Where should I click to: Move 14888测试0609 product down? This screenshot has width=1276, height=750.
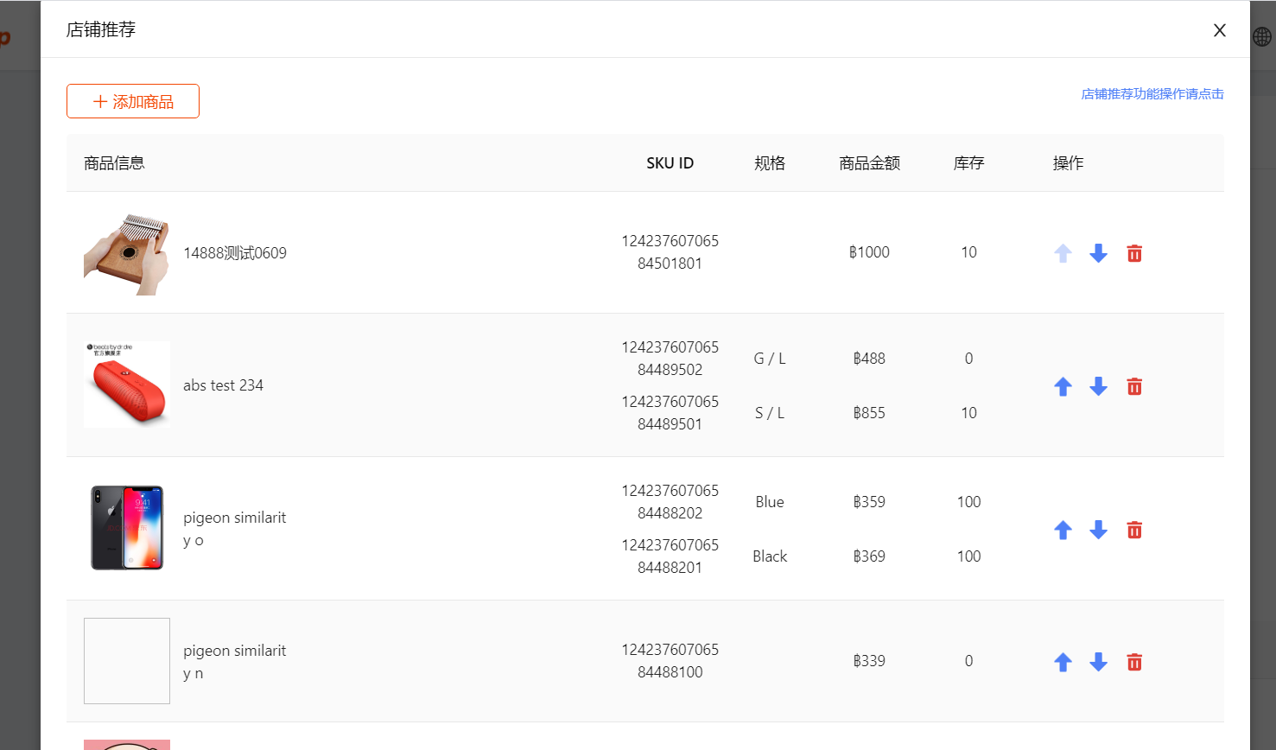(x=1098, y=253)
